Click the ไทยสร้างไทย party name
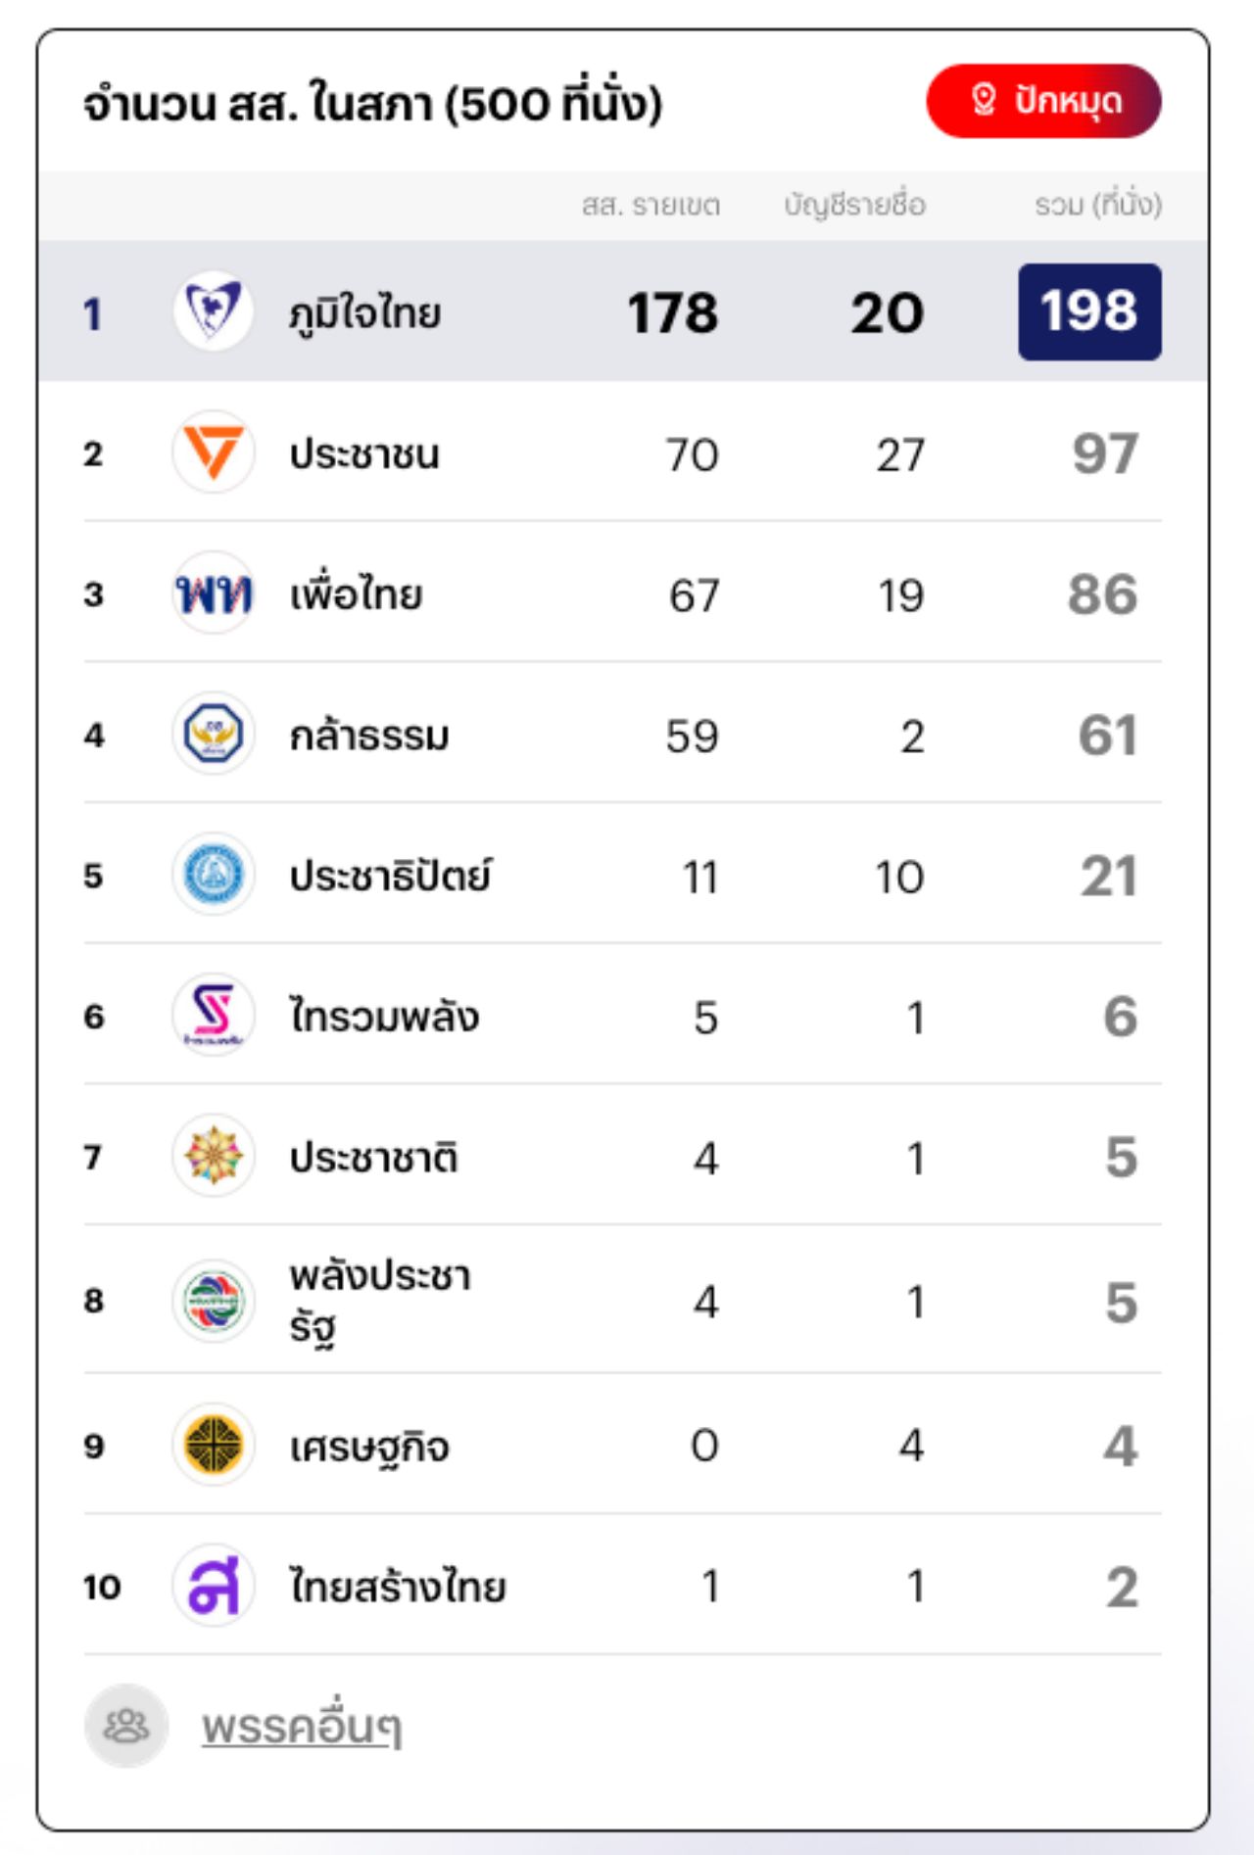Image resolution: width=1254 pixels, height=1855 pixels. point(398,1587)
